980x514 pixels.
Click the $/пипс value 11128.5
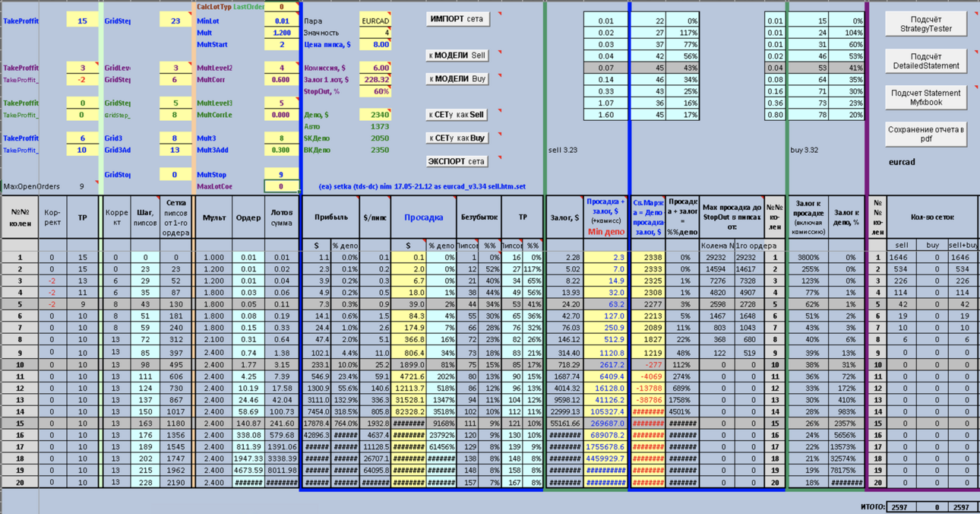coord(376,447)
